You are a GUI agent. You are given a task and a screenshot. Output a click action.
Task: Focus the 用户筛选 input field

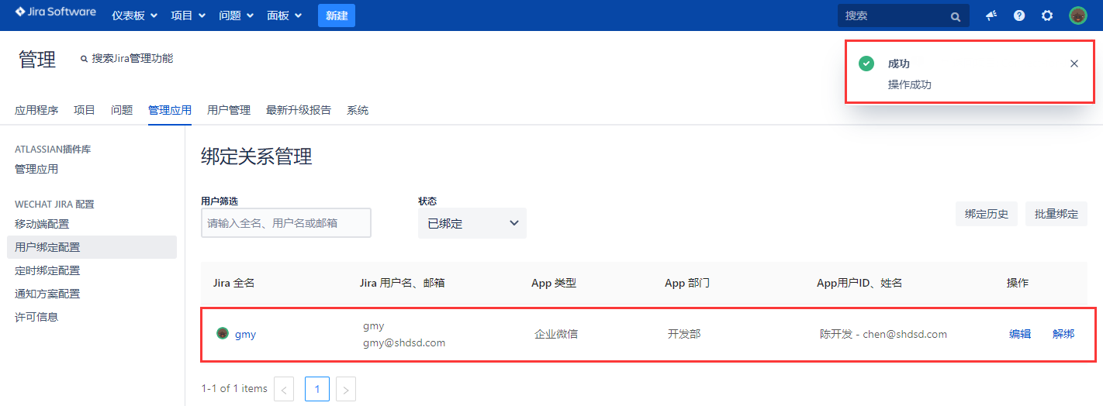click(x=285, y=223)
